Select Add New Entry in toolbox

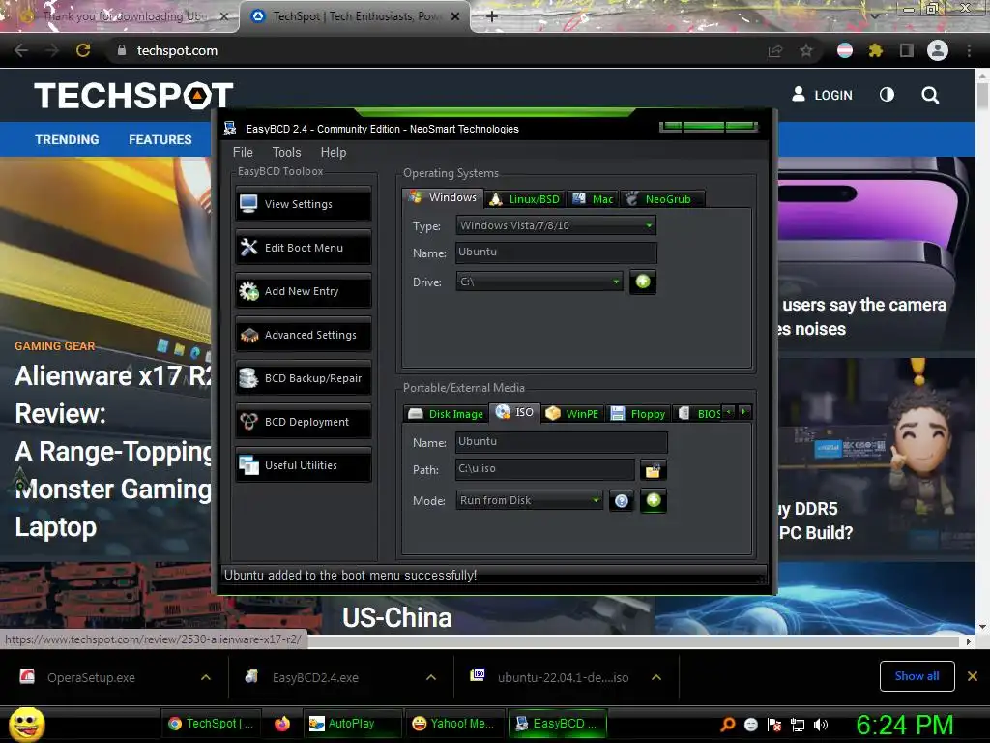point(303,291)
